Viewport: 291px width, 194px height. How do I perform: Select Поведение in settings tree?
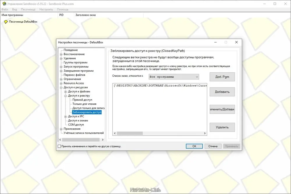pyautogui.click(x=70, y=50)
